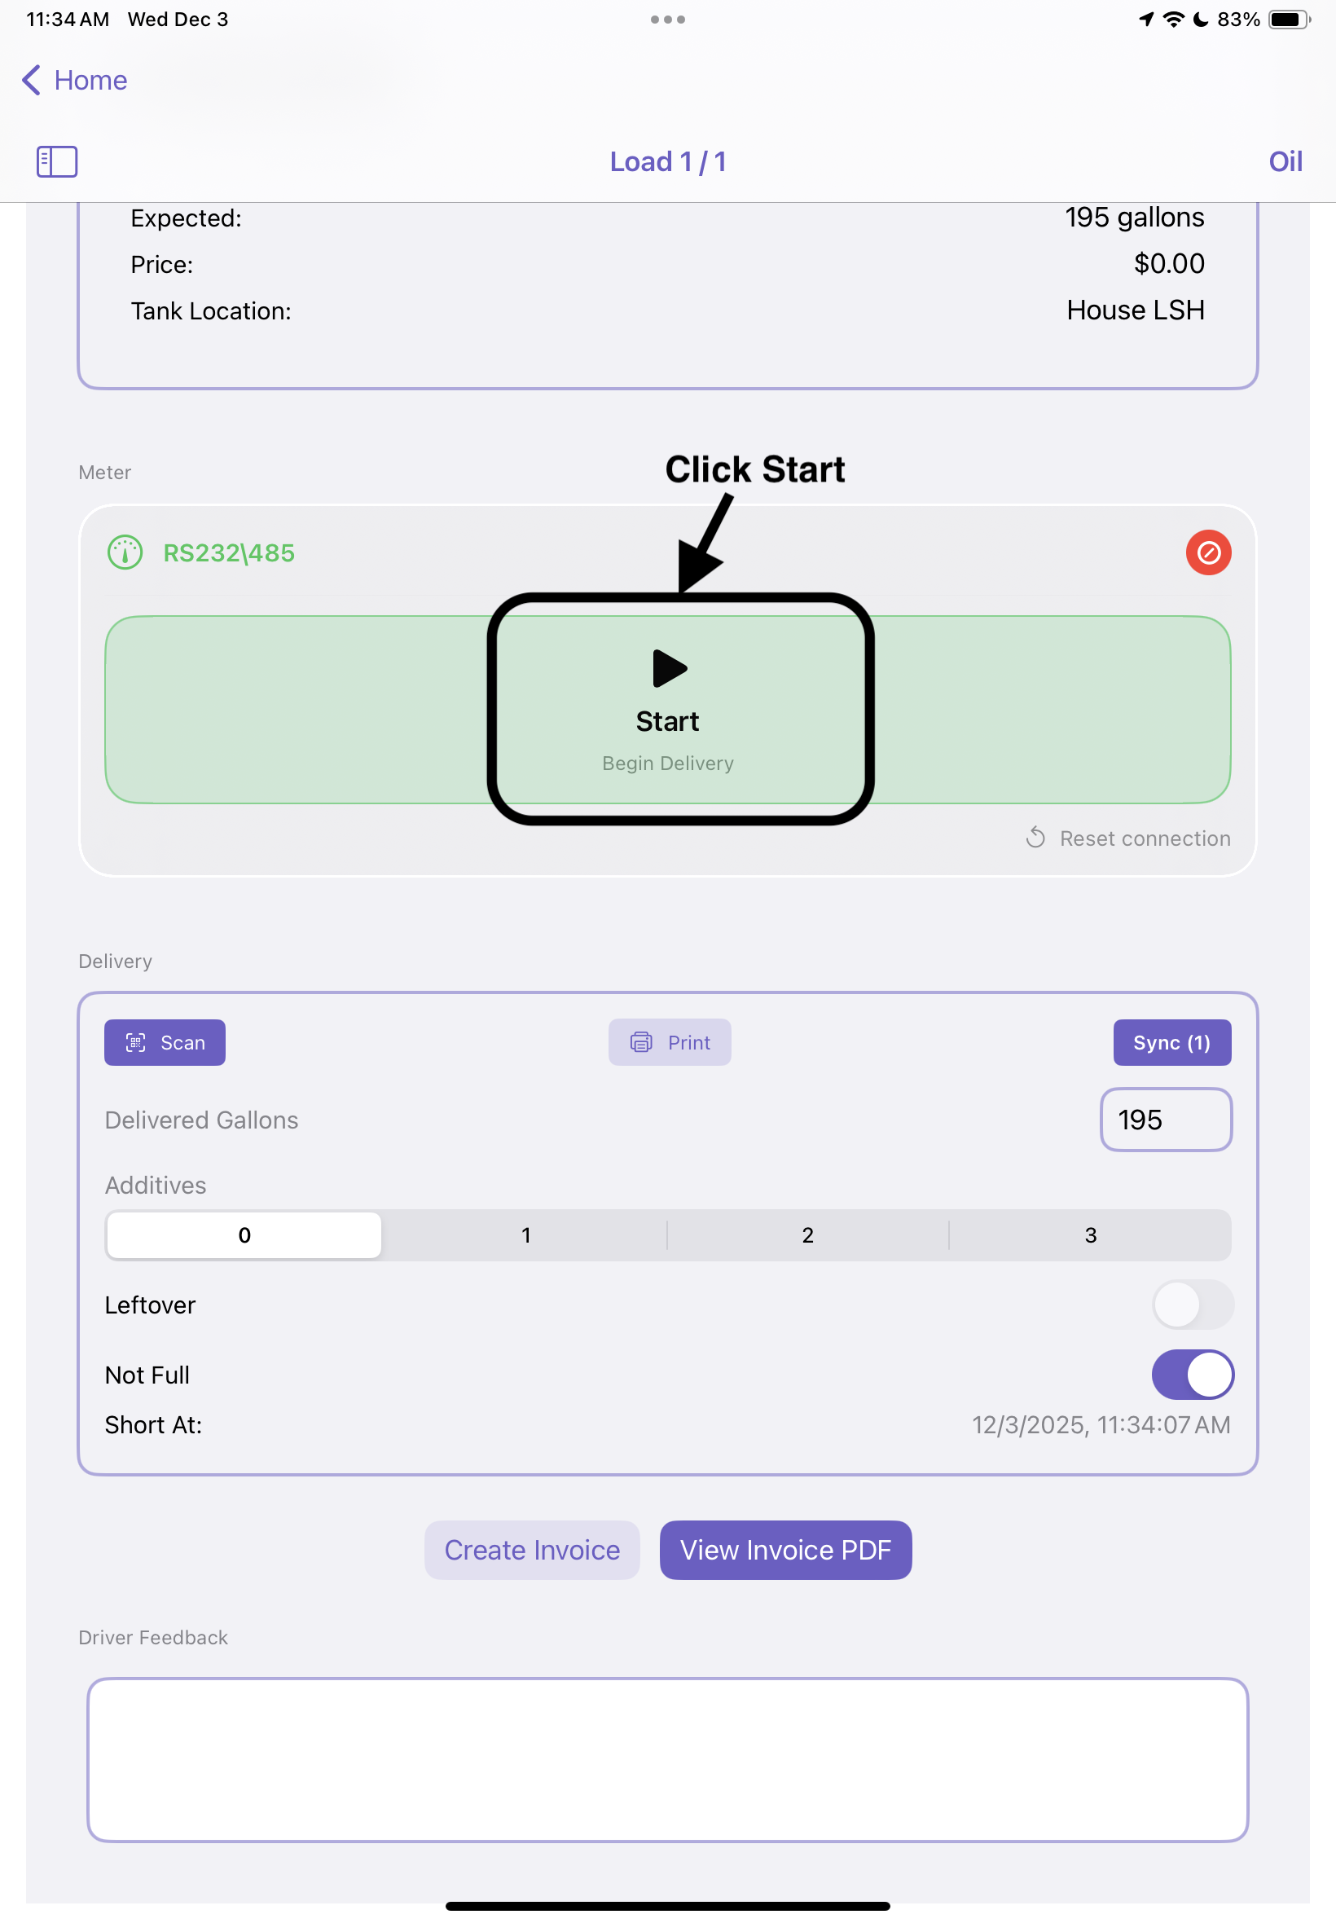Tap the red disconnect meter icon
Viewport: 1336px width, 1923px height.
[x=1208, y=552]
